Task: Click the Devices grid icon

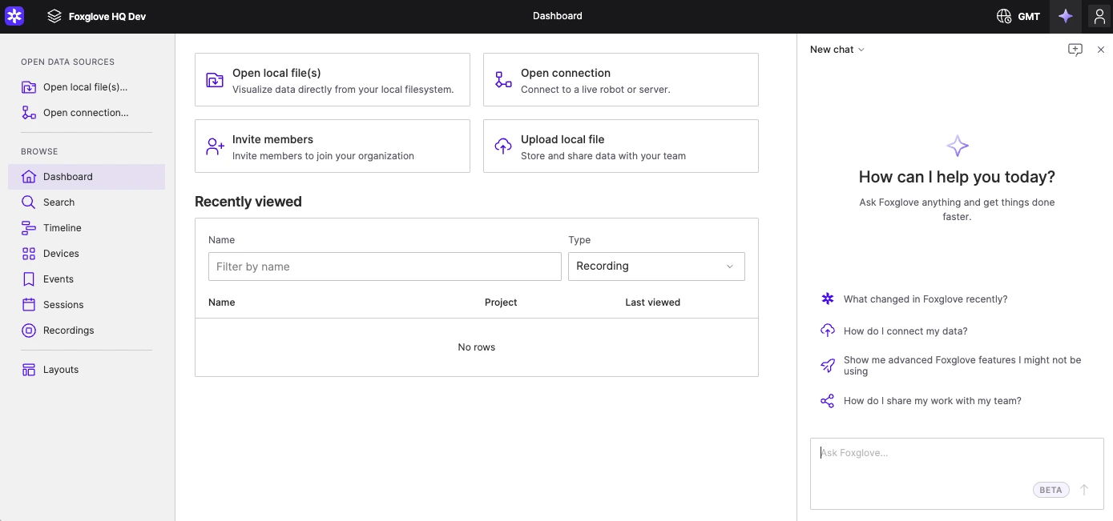Action: pos(29,254)
